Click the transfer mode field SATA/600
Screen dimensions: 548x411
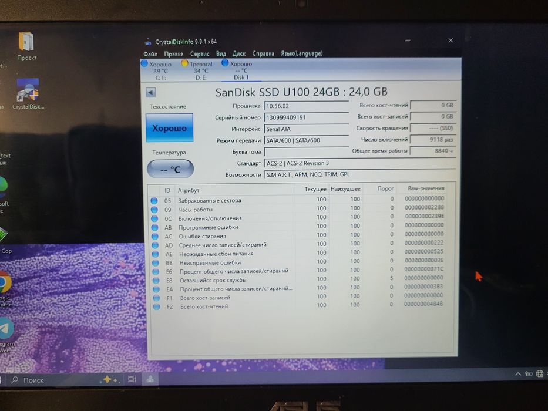306,140
